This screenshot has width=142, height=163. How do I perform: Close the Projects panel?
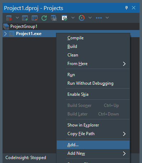[x=133, y=8]
